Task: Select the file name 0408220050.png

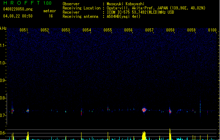Action: click(x=18, y=9)
